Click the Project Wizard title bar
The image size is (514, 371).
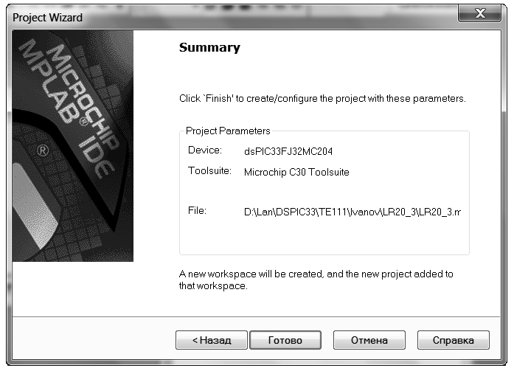(x=229, y=17)
